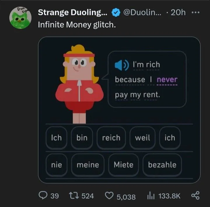This screenshot has height=207, width=210.
Task: Click the share icon
Action: click(x=195, y=196)
